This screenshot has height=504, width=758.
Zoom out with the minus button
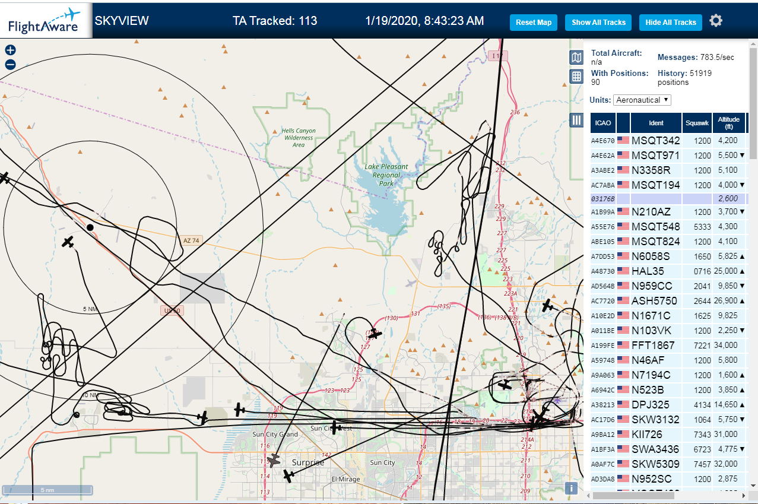pyautogui.click(x=10, y=65)
